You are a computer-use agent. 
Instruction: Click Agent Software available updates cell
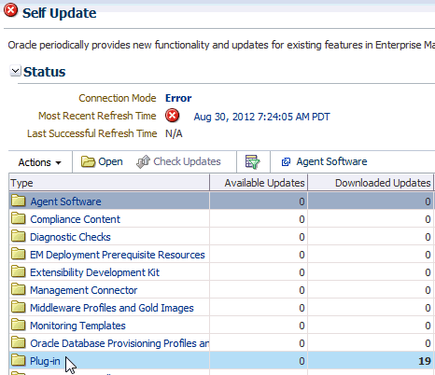tap(259, 201)
